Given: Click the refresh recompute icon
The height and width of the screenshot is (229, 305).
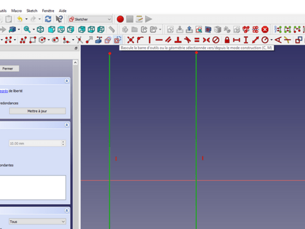Looking at the screenshot, I should point(48,19).
